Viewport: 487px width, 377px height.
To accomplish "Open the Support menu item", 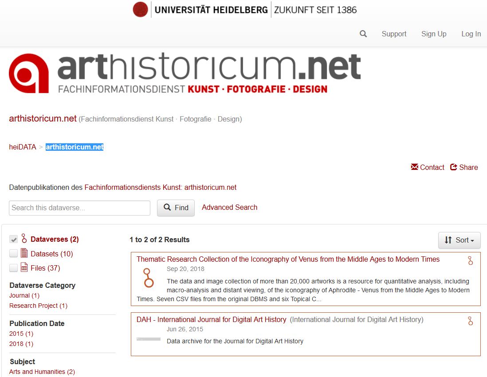I will [x=394, y=34].
